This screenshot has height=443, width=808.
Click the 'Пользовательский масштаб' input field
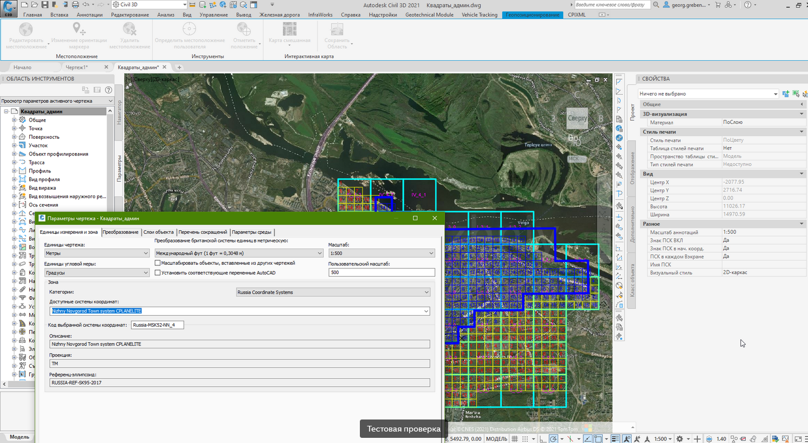[x=381, y=273]
